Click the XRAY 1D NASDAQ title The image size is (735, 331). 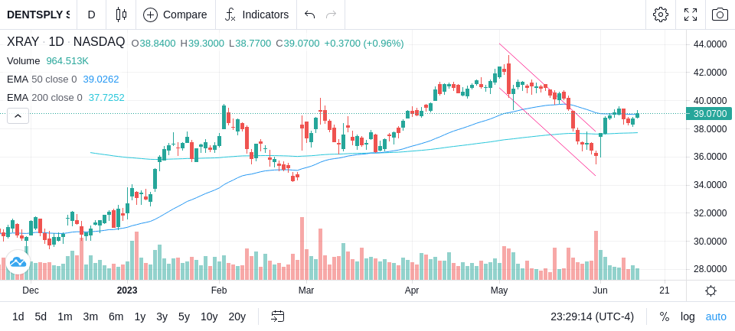[x=66, y=42]
